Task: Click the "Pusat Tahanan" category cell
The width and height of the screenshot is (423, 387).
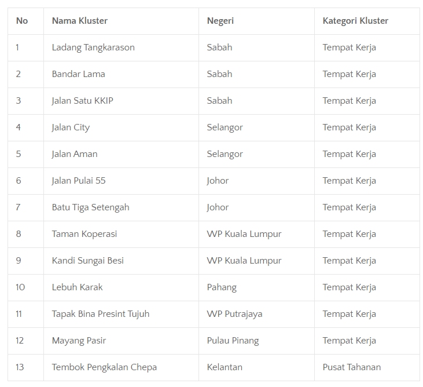Action: point(352,367)
